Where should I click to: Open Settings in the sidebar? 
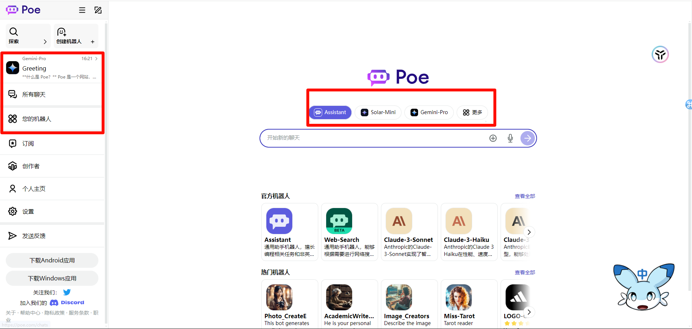[28, 212]
